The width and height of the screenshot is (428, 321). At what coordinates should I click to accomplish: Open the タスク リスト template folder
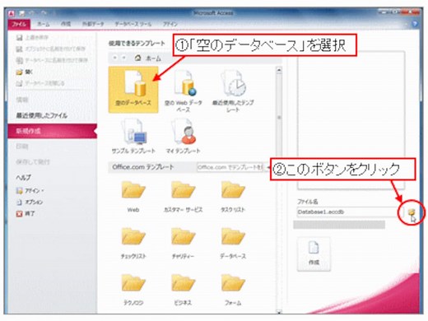(233, 197)
